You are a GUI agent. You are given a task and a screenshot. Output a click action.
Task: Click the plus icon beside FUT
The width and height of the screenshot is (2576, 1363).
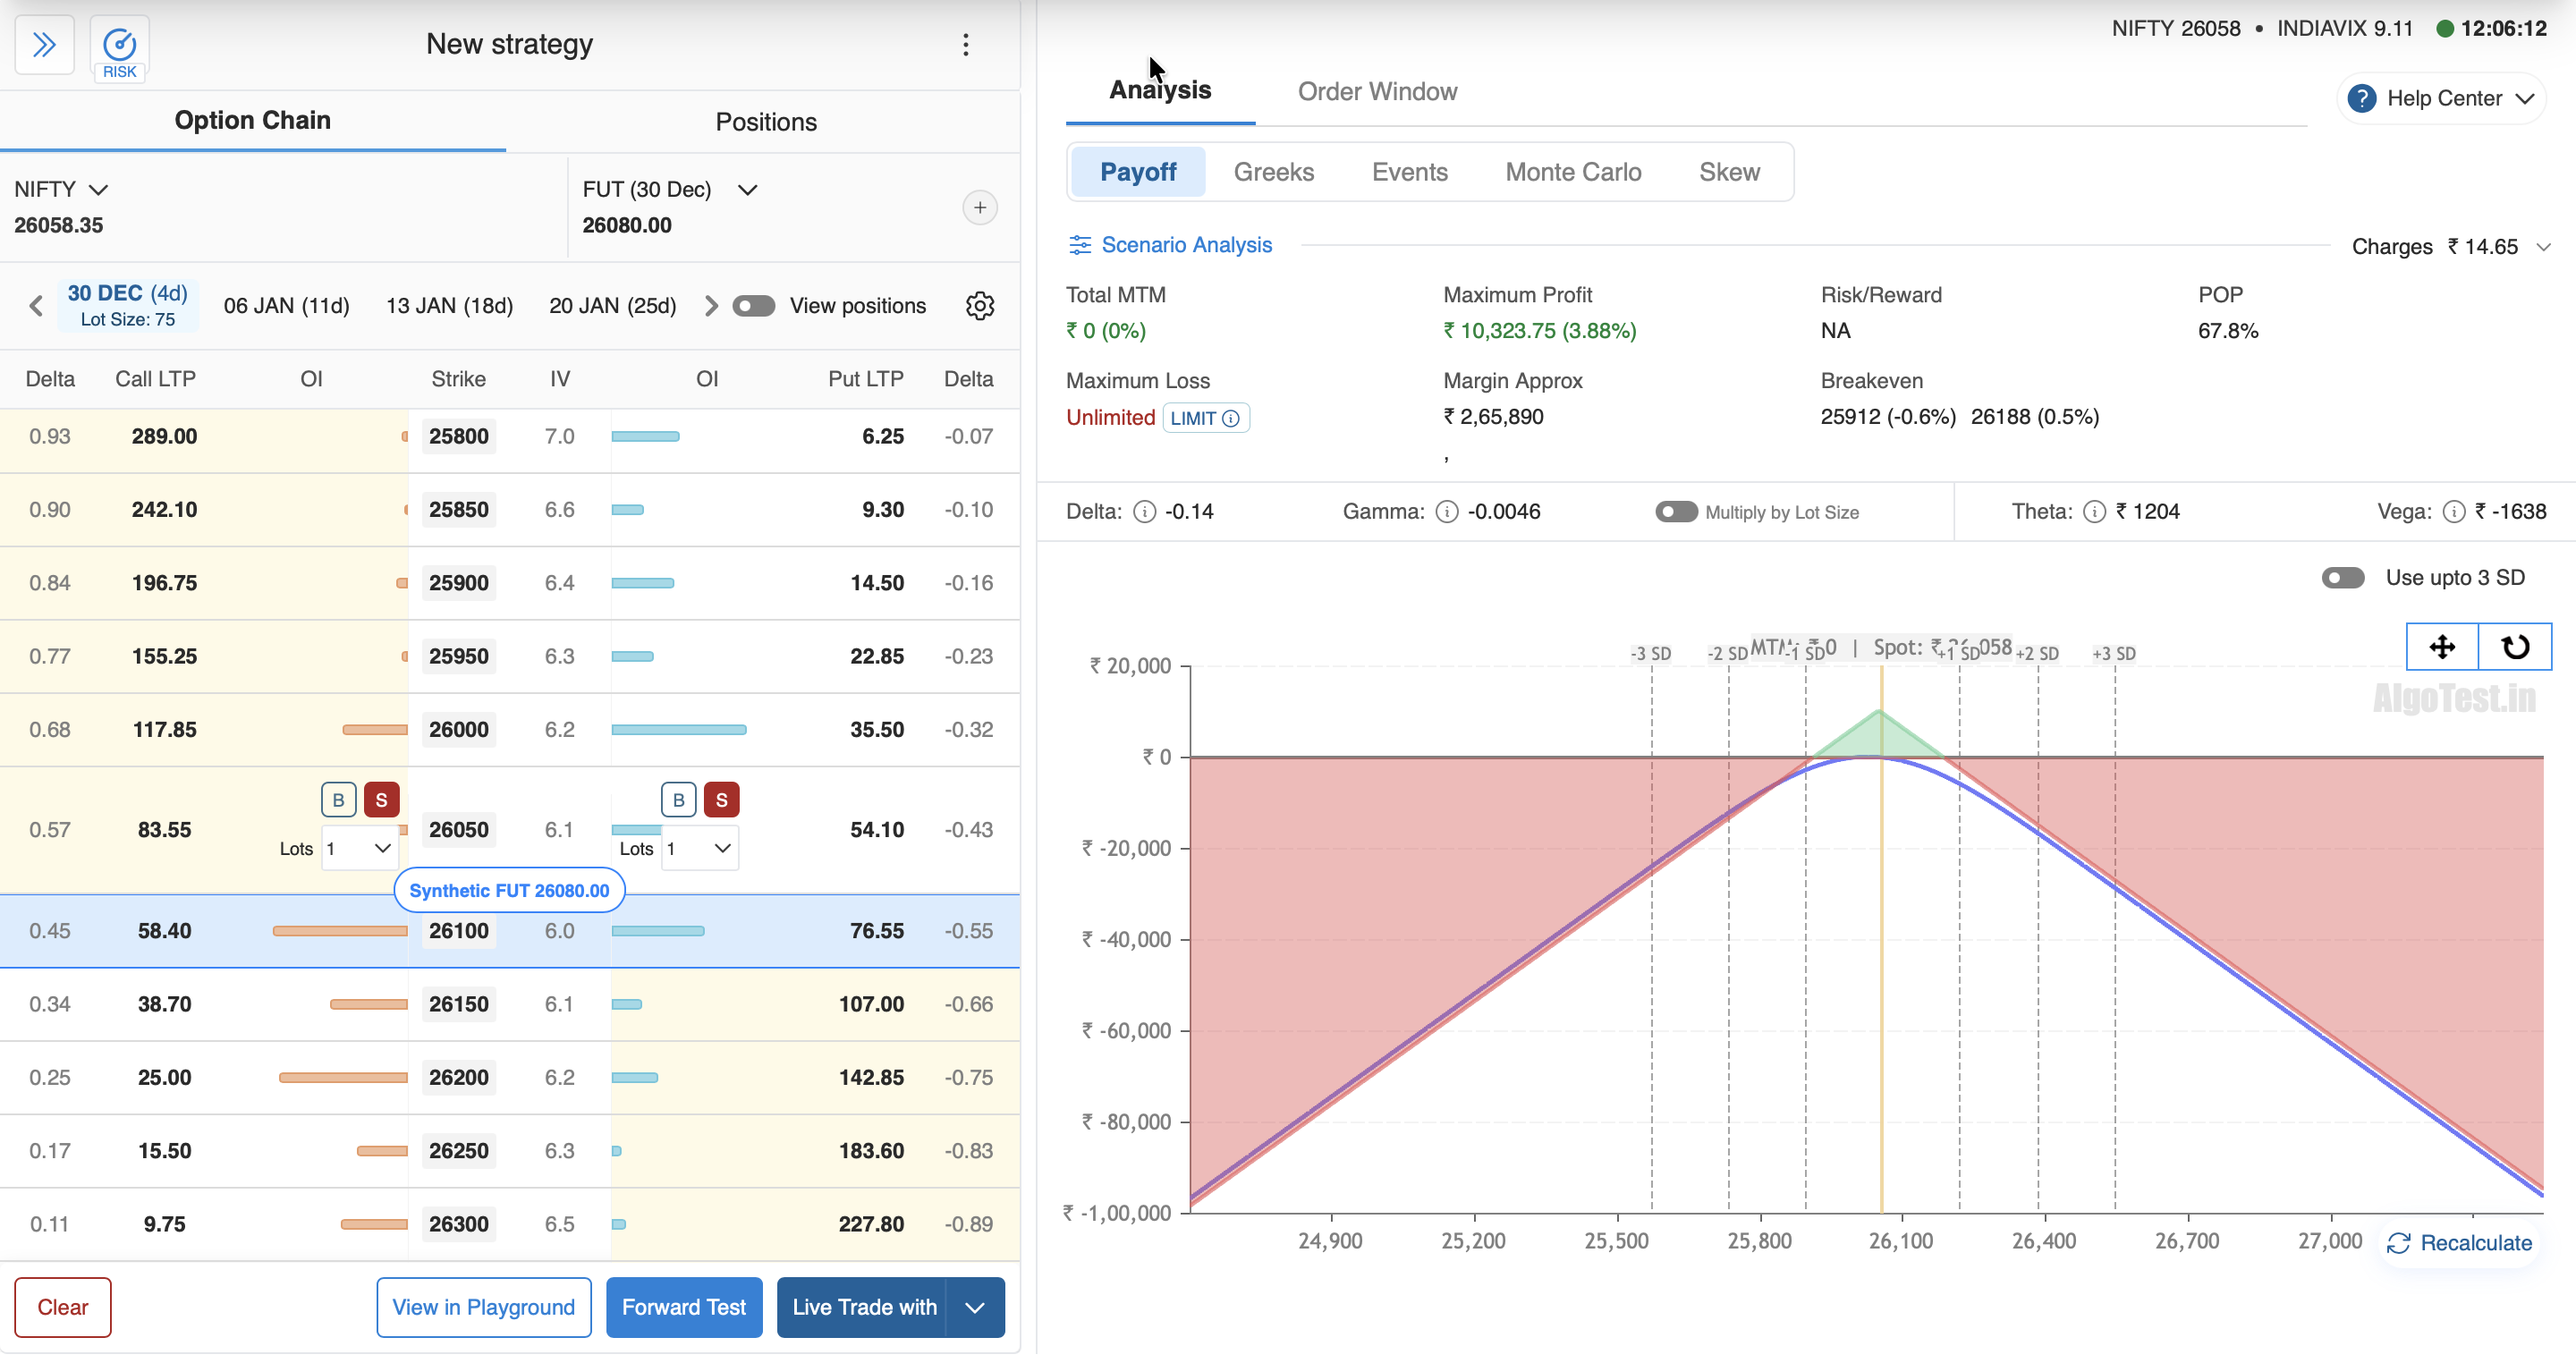pyautogui.click(x=979, y=208)
